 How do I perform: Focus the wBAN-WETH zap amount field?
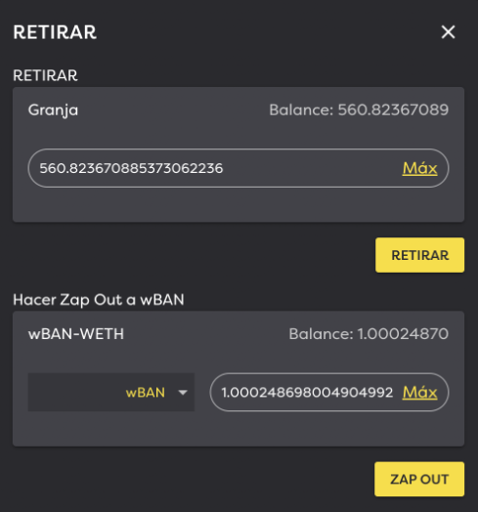(x=329, y=392)
